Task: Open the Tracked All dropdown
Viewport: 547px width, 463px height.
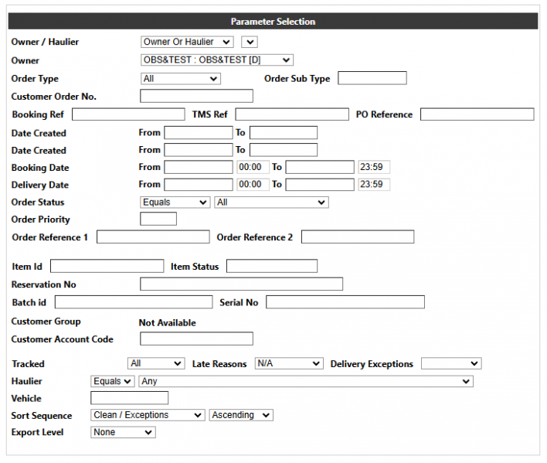Action: pos(156,363)
